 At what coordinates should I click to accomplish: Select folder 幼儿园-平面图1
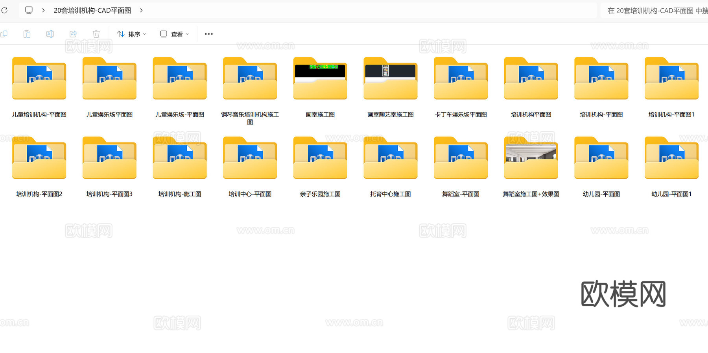(671, 167)
